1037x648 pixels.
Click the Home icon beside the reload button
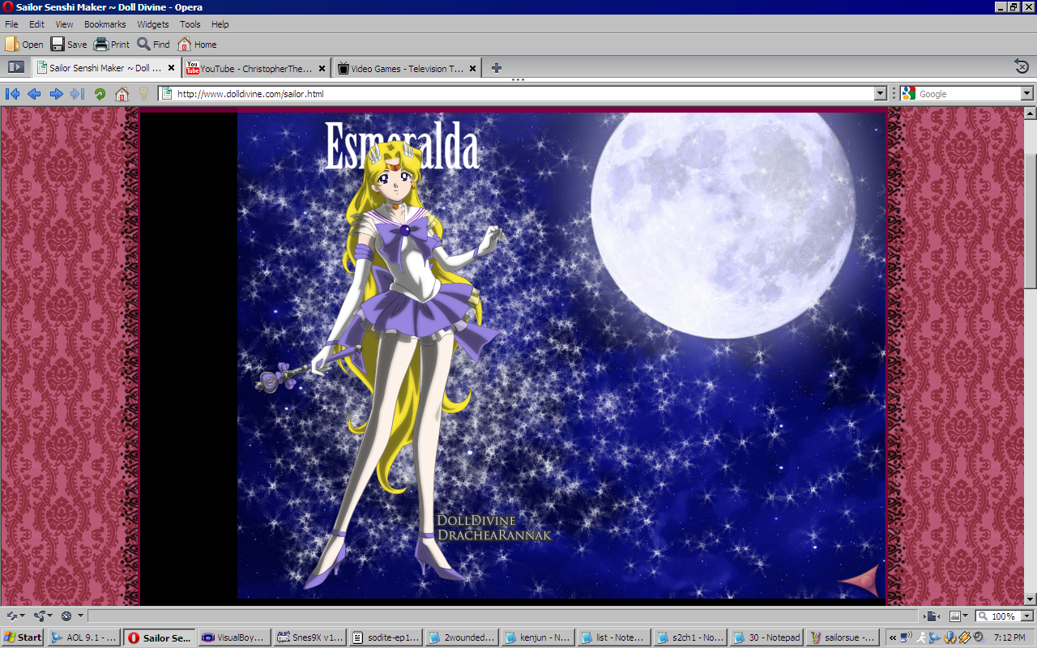(122, 94)
